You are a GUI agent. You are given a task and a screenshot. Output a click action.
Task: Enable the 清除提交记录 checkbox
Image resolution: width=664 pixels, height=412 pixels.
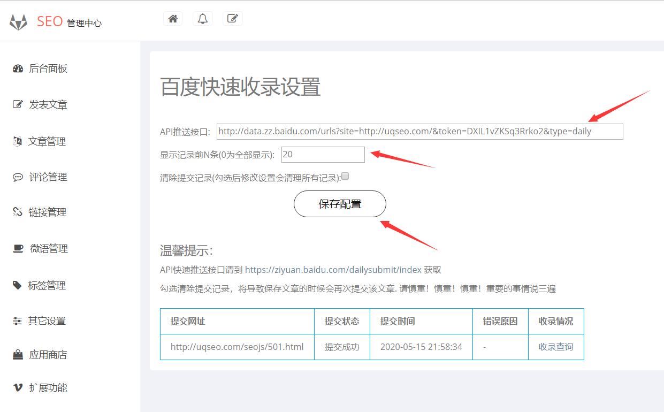345,176
